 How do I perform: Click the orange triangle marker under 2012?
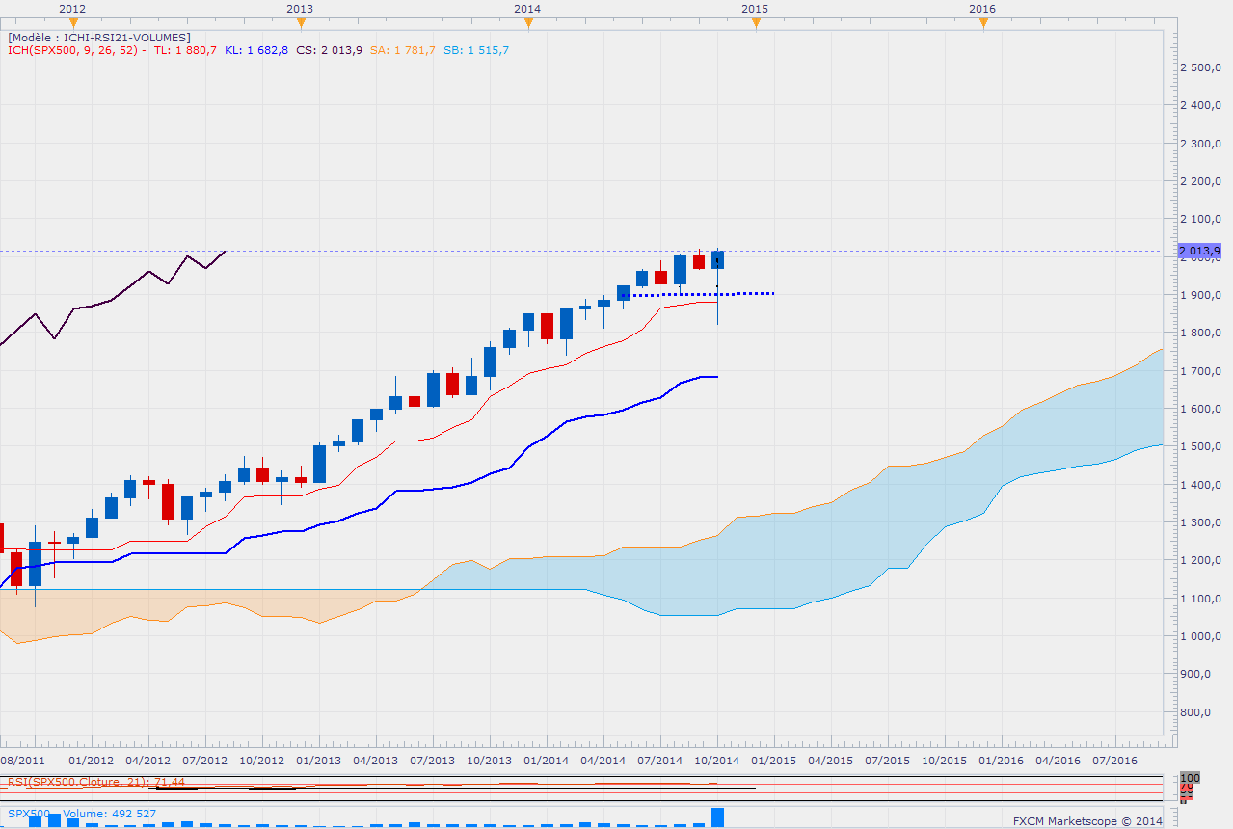click(73, 23)
